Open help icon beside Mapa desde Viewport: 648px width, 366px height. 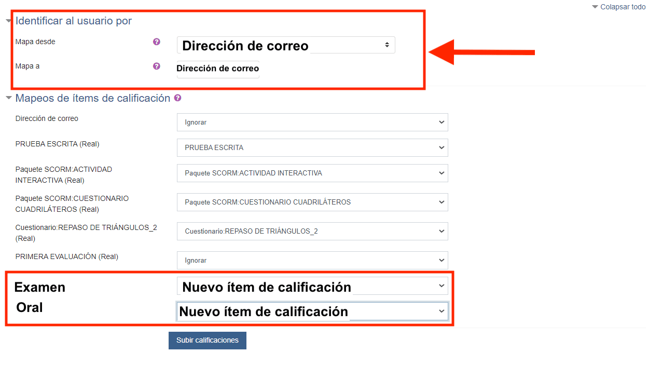pyautogui.click(x=157, y=42)
